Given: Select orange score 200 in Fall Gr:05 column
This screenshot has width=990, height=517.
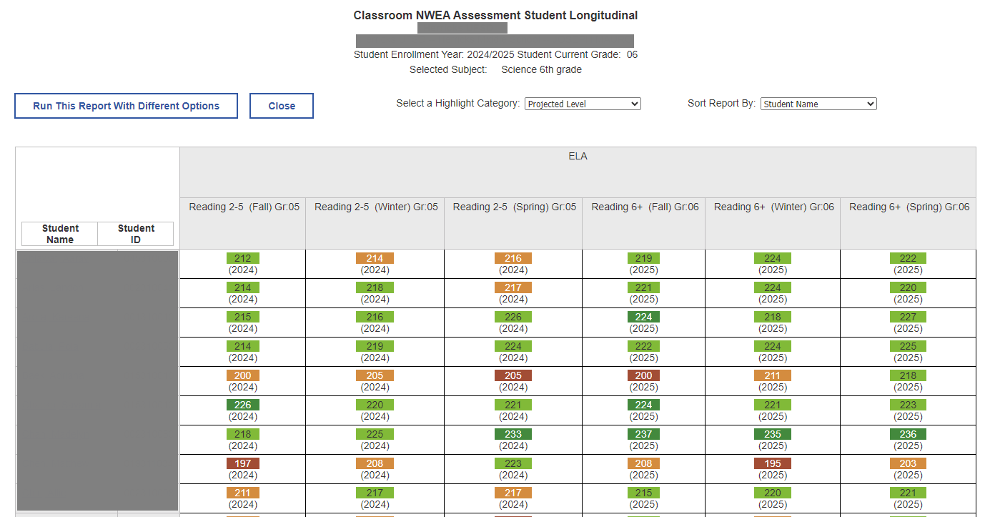Looking at the screenshot, I should pyautogui.click(x=243, y=375).
